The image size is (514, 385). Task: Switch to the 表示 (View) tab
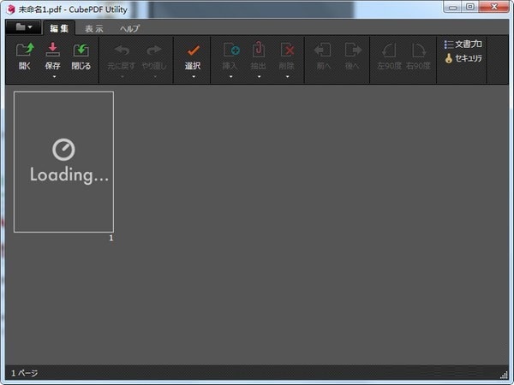click(x=94, y=29)
